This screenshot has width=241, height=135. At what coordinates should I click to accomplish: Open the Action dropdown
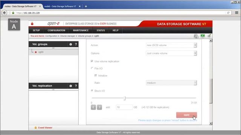[171, 45]
